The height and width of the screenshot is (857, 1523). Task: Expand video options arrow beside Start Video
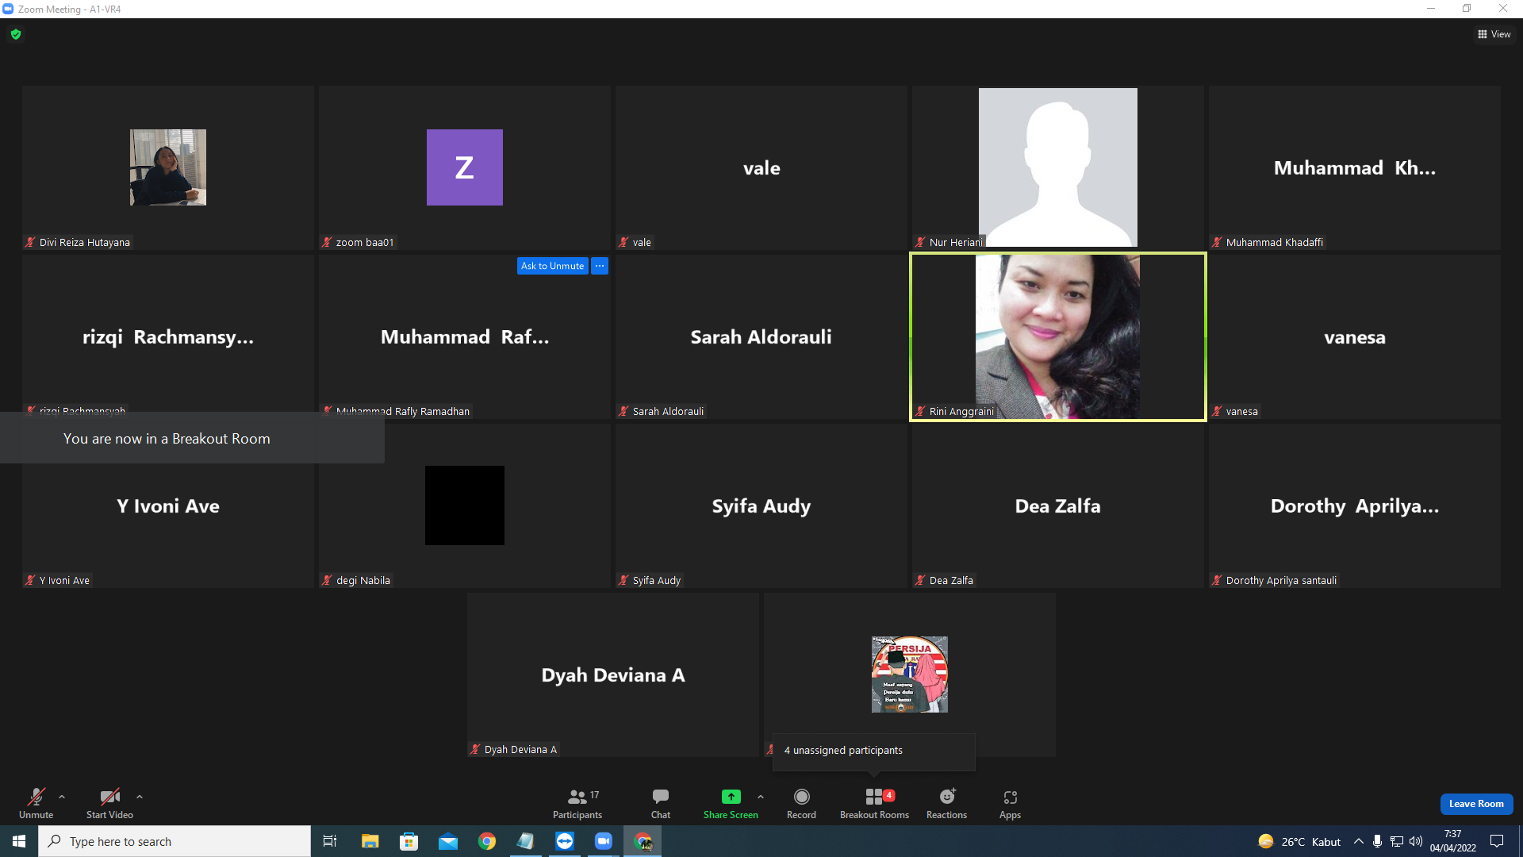point(140,797)
